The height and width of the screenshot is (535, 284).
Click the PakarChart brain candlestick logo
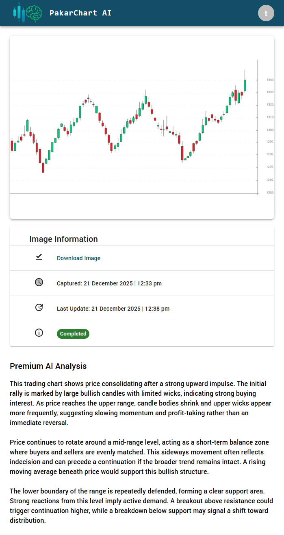pyautogui.click(x=27, y=13)
